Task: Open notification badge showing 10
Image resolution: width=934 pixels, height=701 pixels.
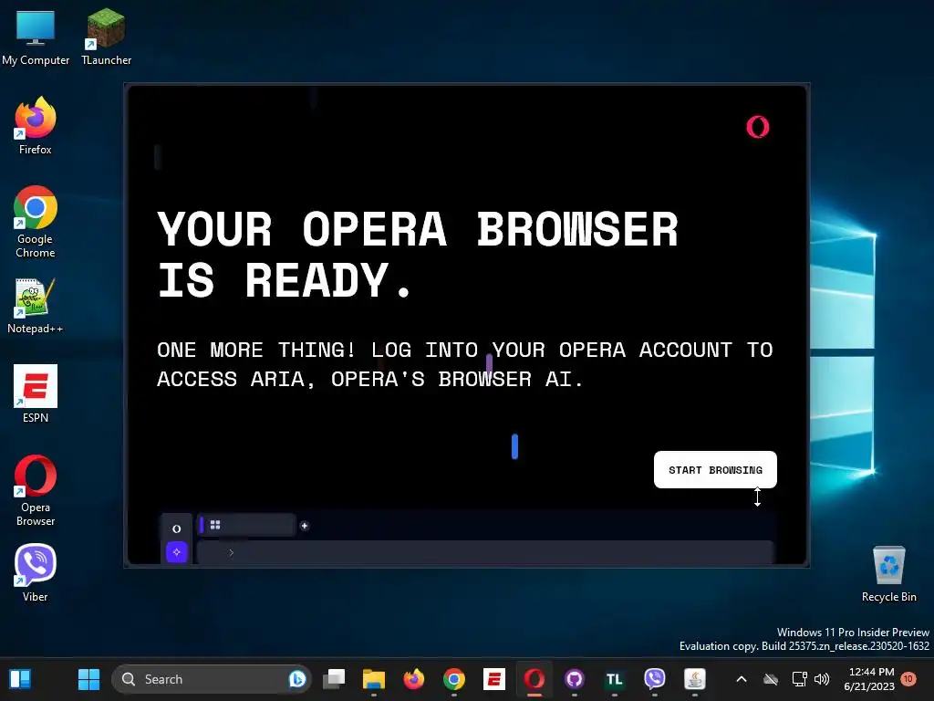Action: [908, 678]
